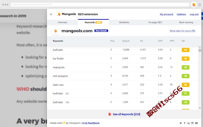Image resolution: width=203 pixels, height=127 pixels.
Task: Sort table by Keywords column header
Action: coord(58,41)
